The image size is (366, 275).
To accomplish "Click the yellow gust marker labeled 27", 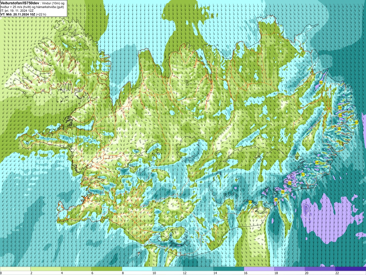I will coord(303,174).
